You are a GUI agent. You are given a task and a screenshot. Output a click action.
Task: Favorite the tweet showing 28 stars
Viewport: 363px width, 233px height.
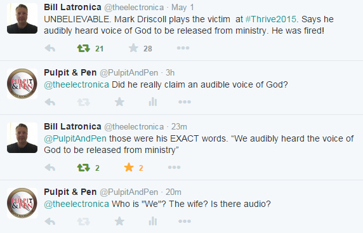pyautogui.click(x=133, y=48)
